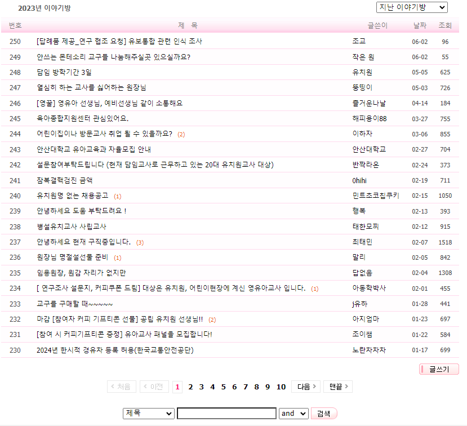The height and width of the screenshot is (426, 467).
Task: Click author name 안산대학교 in 글쓴이 column
Action: click(369, 149)
